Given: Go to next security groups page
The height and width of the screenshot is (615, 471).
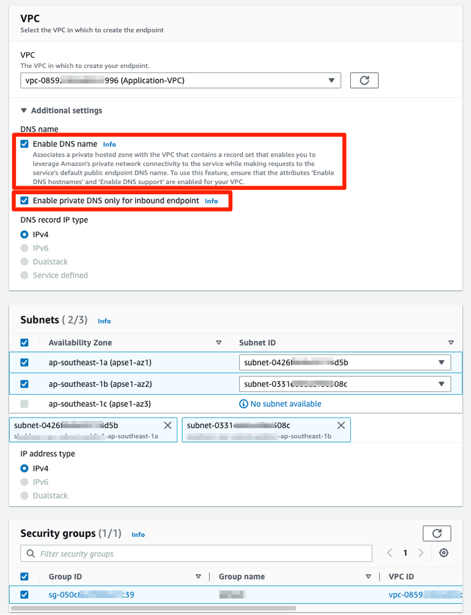Looking at the screenshot, I should (x=419, y=552).
